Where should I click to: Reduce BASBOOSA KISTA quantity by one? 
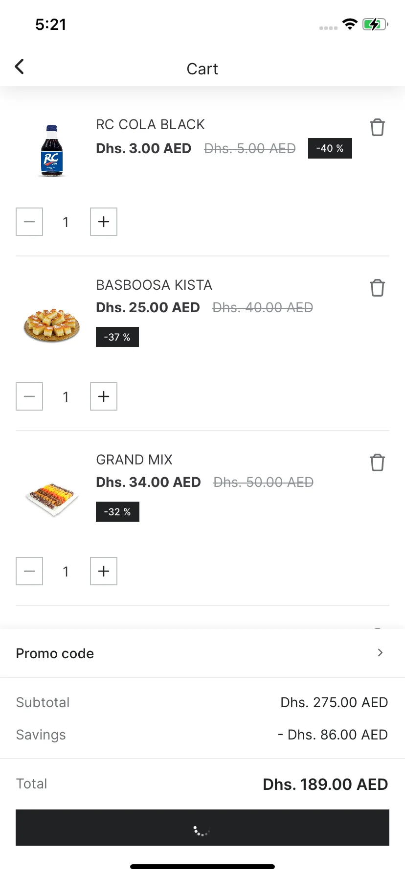point(29,396)
